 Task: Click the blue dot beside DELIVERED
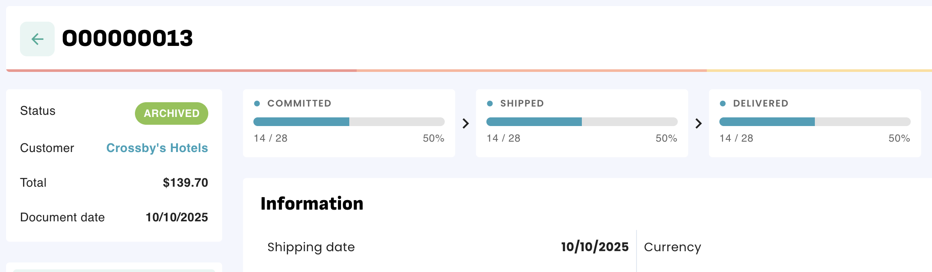[723, 104]
